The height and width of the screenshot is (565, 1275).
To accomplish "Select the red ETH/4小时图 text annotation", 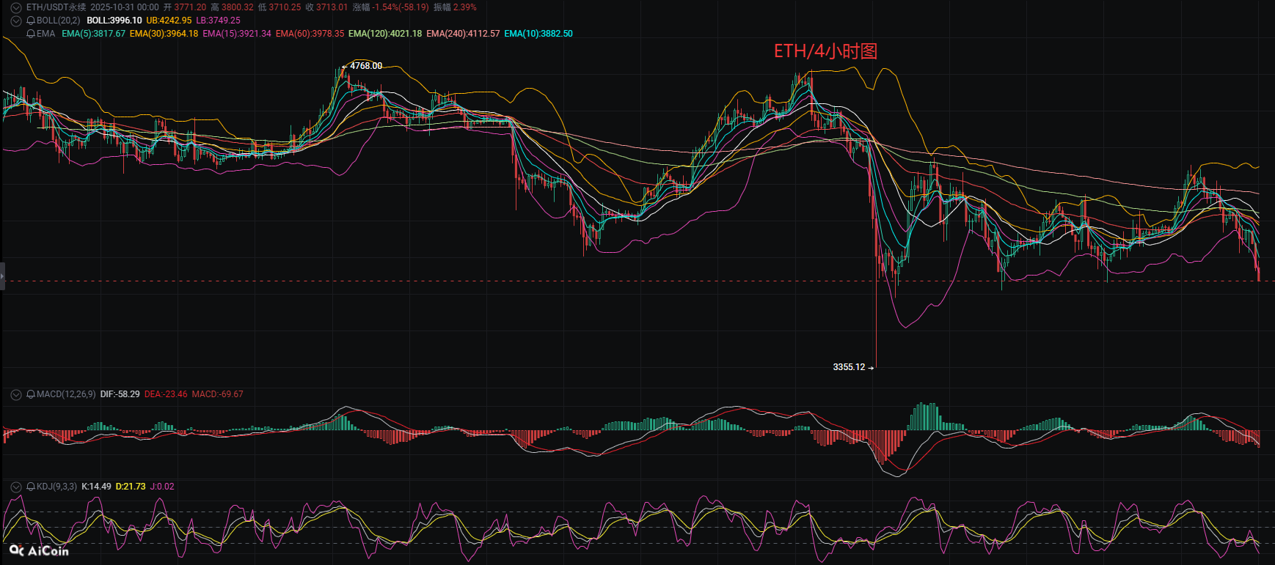I will click(825, 51).
